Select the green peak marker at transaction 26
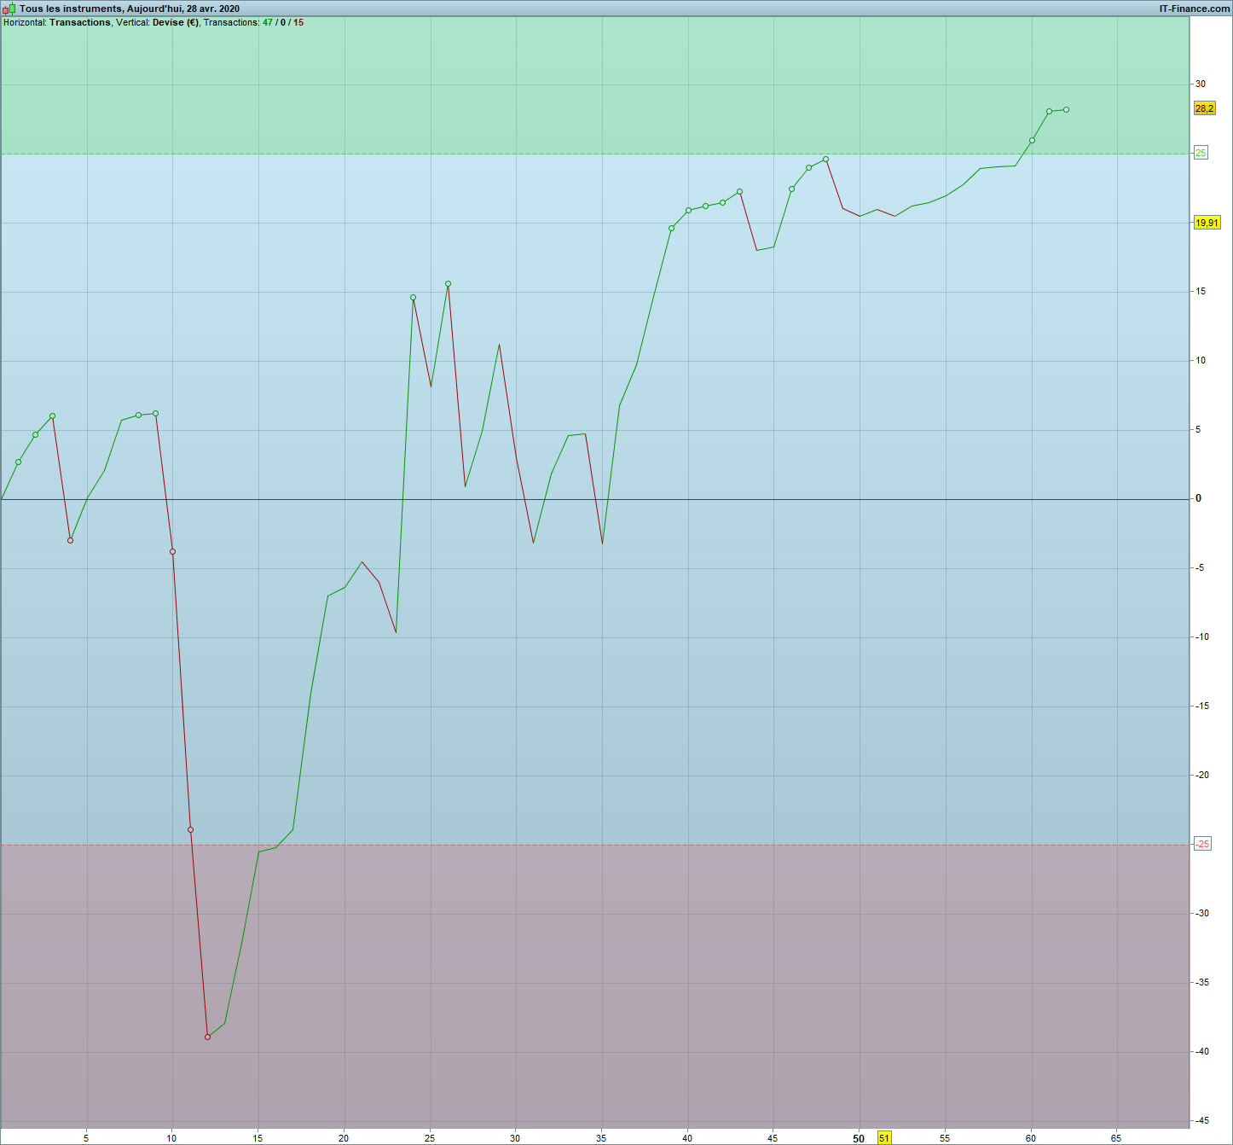1233x1145 pixels. coord(448,283)
